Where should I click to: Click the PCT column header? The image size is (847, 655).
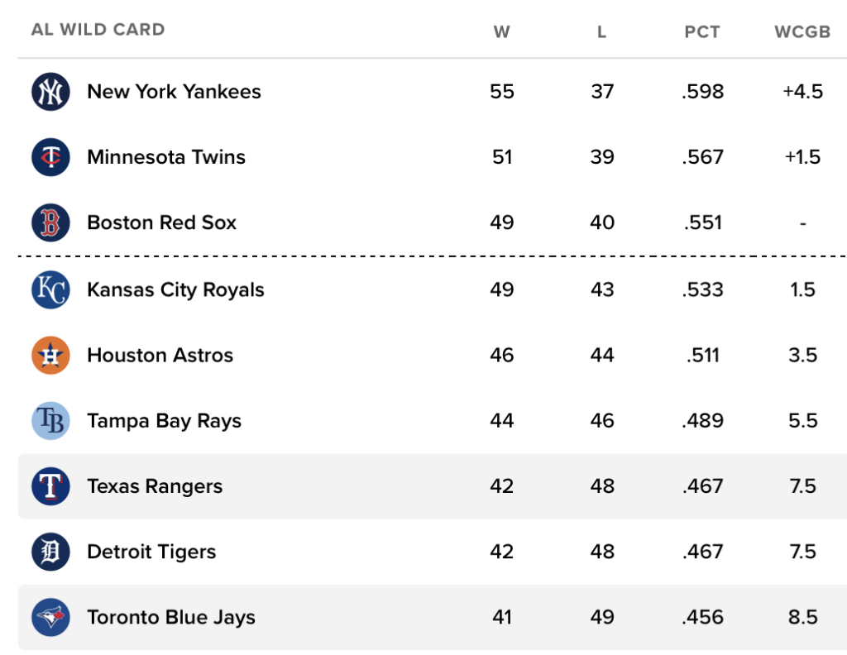702,32
